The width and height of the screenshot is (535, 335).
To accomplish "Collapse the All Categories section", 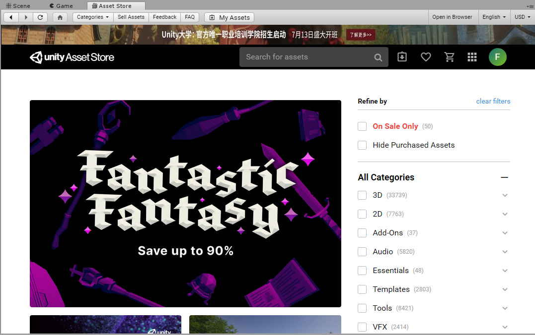I will [x=505, y=177].
